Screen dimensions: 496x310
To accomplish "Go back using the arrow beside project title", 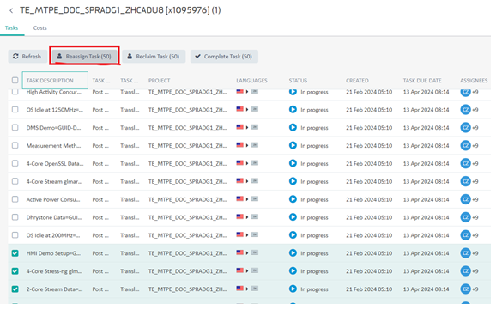I will click(11, 11).
